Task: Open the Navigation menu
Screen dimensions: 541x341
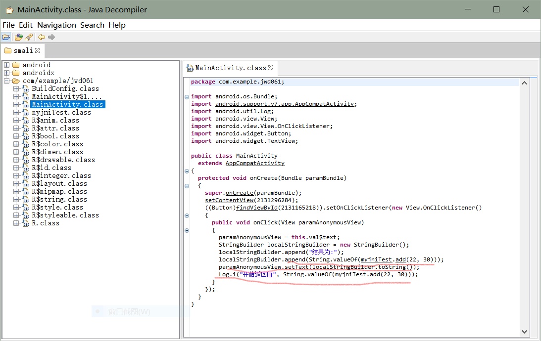Action: [56, 25]
